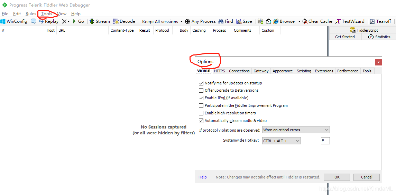Expand the Remove X dropdown arrow
Screen dimensions: 396x195
point(69,22)
